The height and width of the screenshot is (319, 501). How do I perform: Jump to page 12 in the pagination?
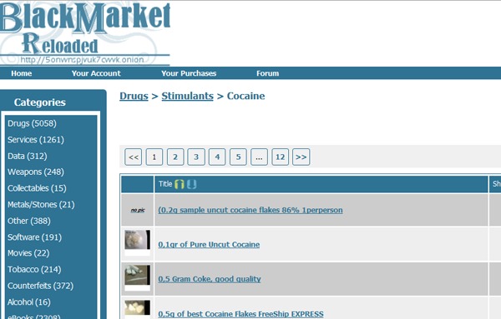[281, 157]
